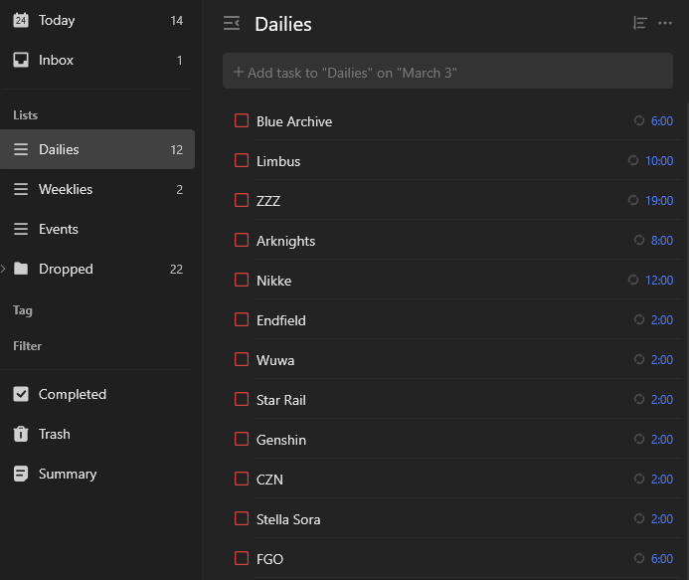Mark Limbus task as complete

pos(242,160)
